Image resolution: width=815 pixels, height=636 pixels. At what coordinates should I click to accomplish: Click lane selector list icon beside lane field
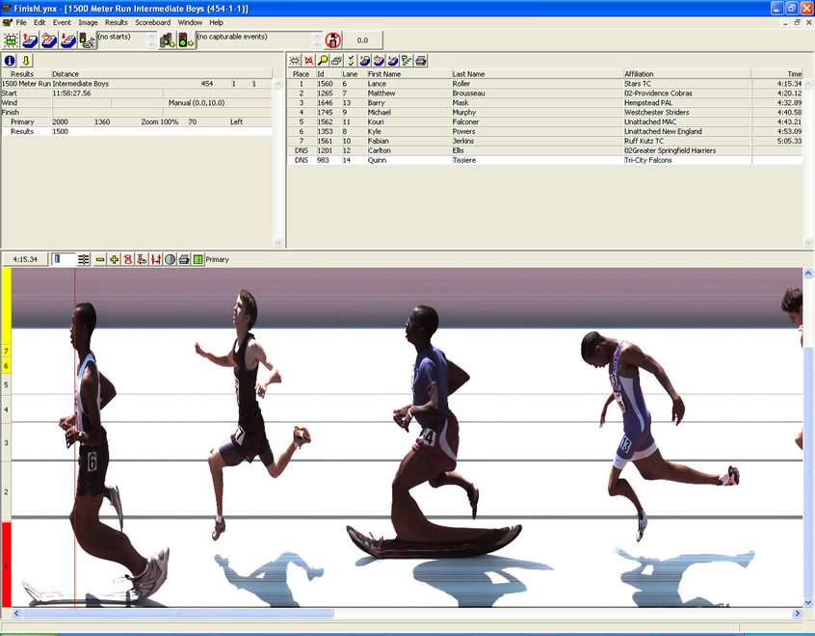84,259
